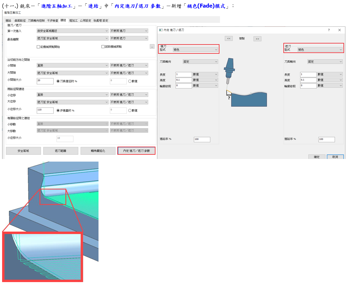Click the ? help button in dialog title bar
Viewport: 350px width, 286px height.
pyautogui.click(x=329, y=30)
